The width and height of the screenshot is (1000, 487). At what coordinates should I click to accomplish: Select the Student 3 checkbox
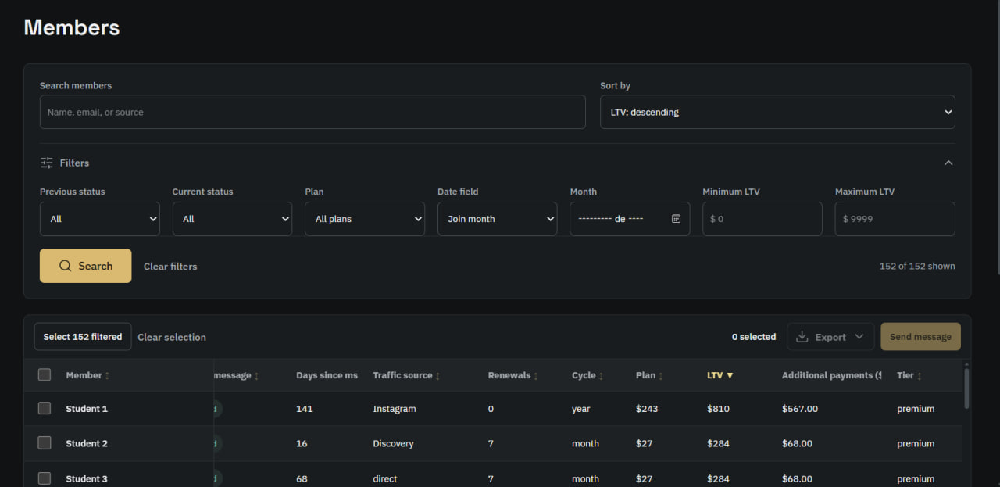tap(45, 478)
